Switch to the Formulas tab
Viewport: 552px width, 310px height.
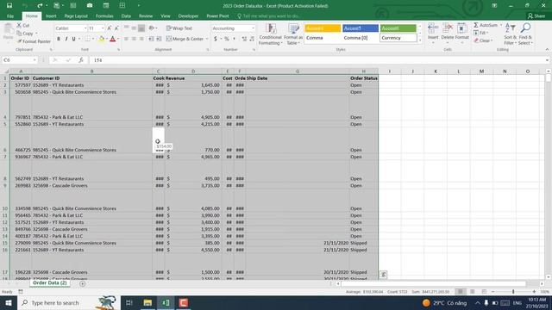pyautogui.click(x=104, y=15)
